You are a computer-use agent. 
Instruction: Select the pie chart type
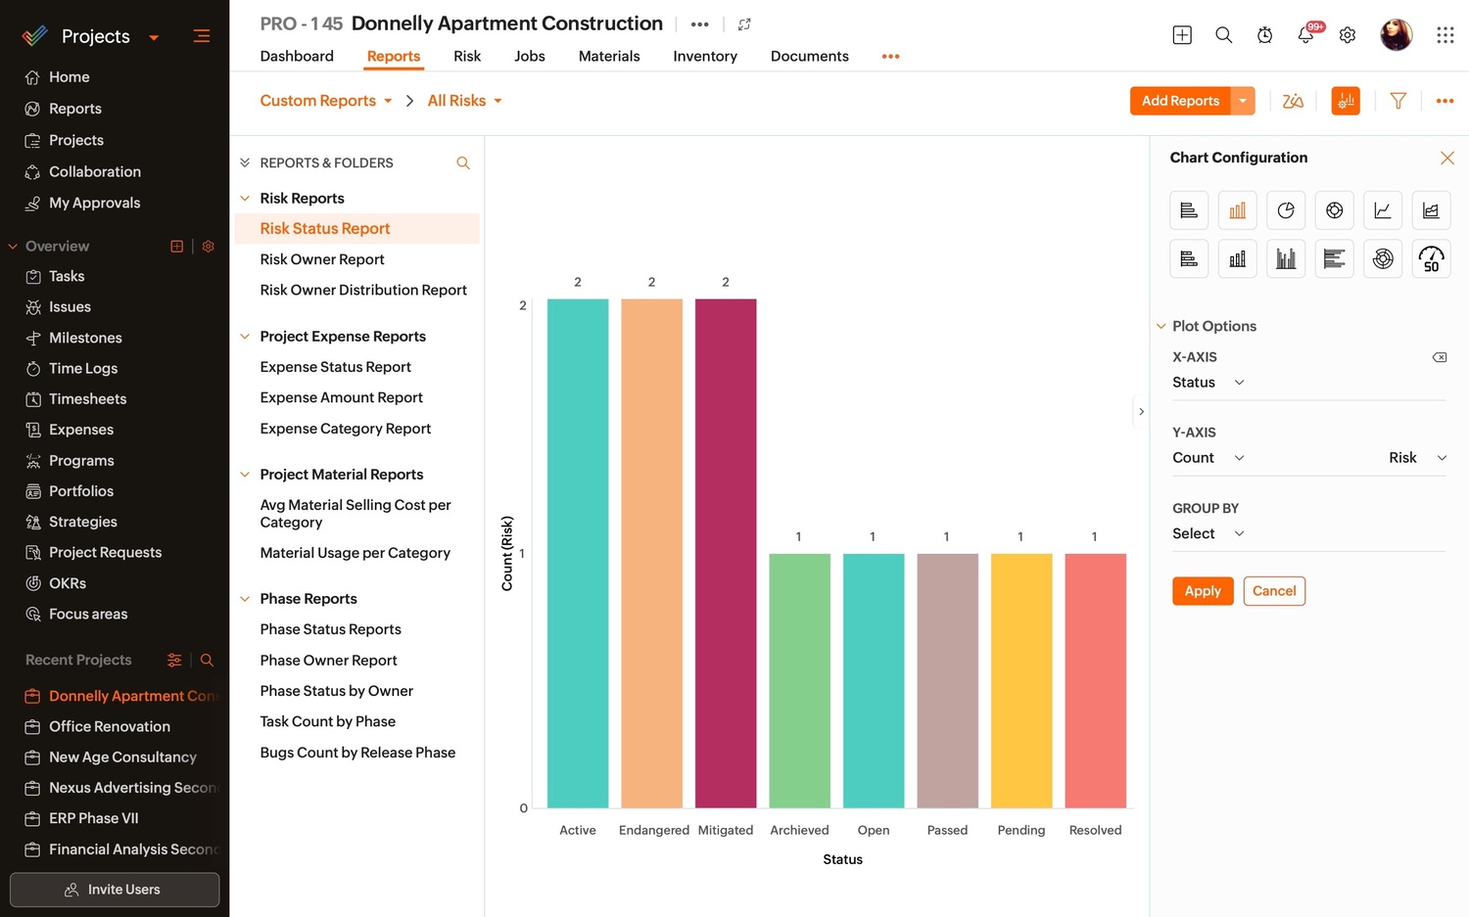(x=1286, y=210)
